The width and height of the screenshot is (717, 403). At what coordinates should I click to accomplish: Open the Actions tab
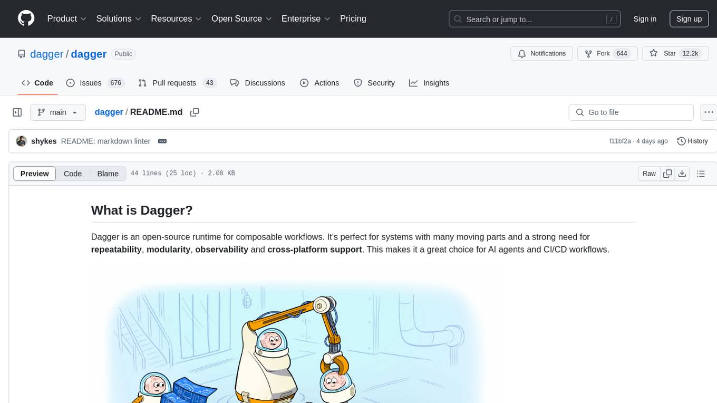coord(319,83)
